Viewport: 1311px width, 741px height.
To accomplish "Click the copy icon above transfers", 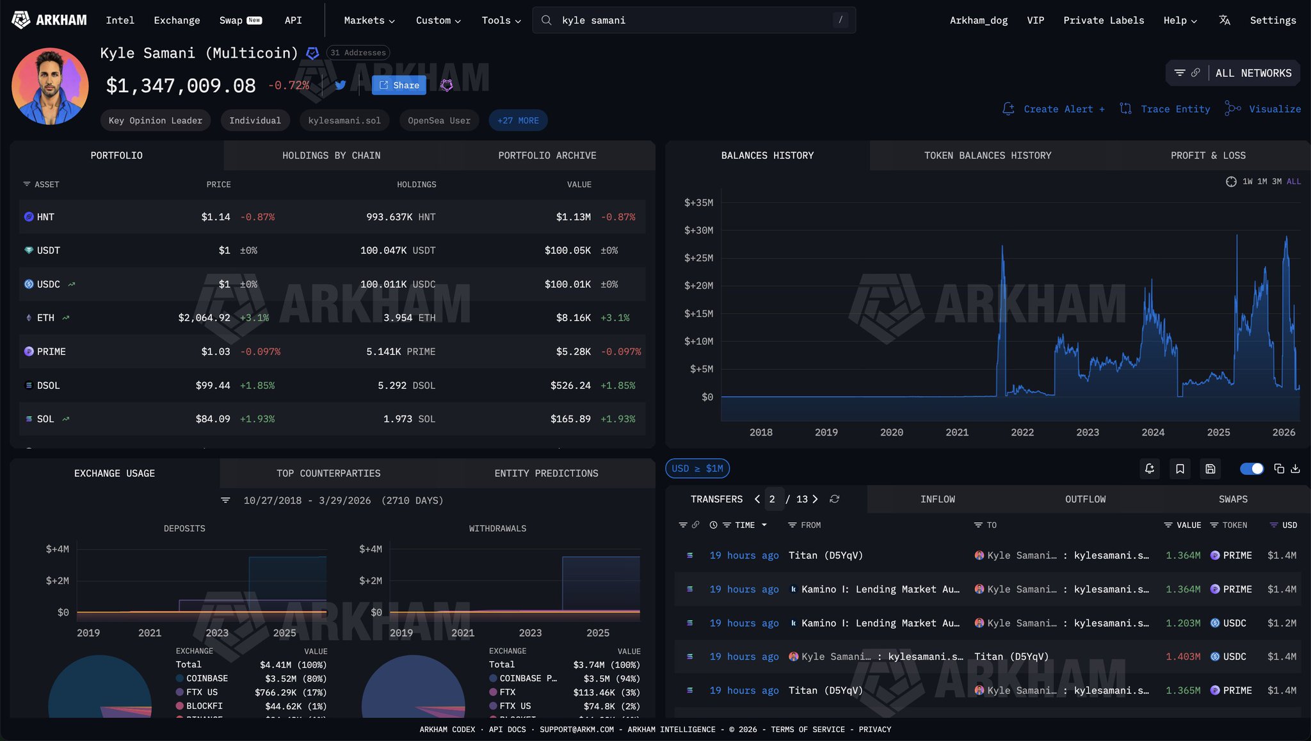I will click(1279, 469).
